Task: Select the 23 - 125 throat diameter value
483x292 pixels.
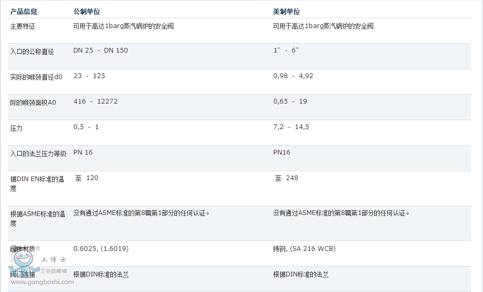Action: 89,76
